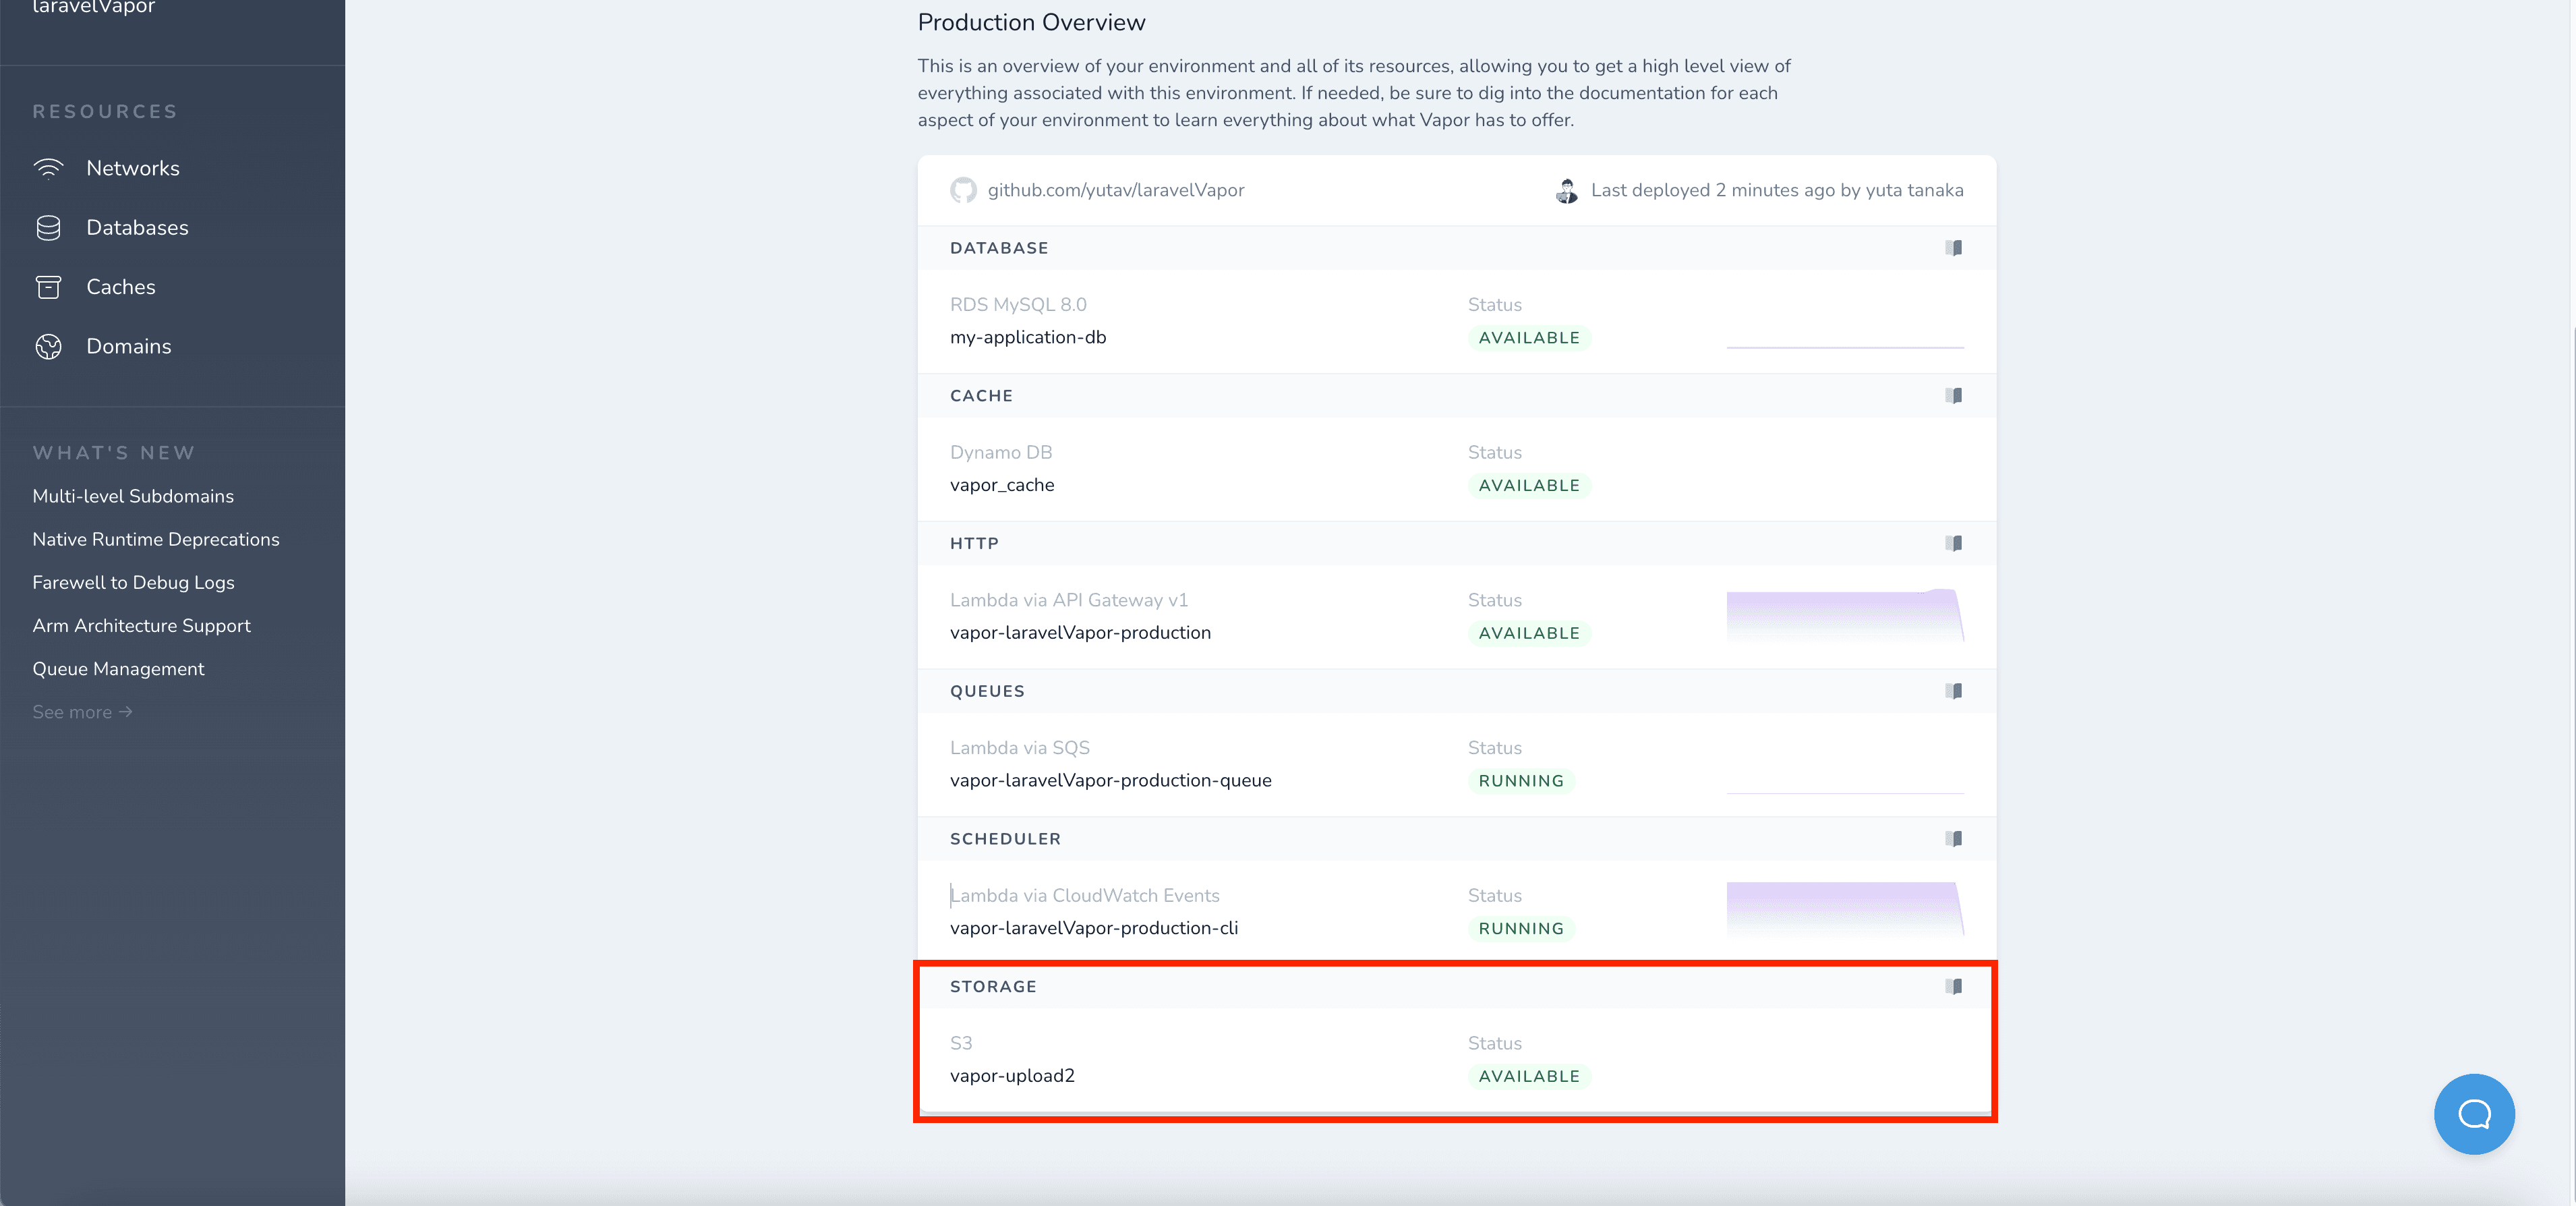Click QUEUES section header
The image size is (2576, 1206).
(987, 691)
